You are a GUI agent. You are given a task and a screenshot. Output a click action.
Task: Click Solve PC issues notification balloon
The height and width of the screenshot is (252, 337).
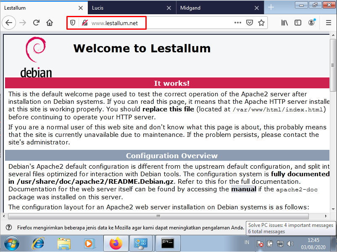point(290,228)
